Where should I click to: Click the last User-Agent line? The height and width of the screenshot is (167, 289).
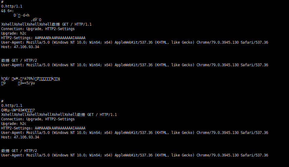tap(134, 155)
